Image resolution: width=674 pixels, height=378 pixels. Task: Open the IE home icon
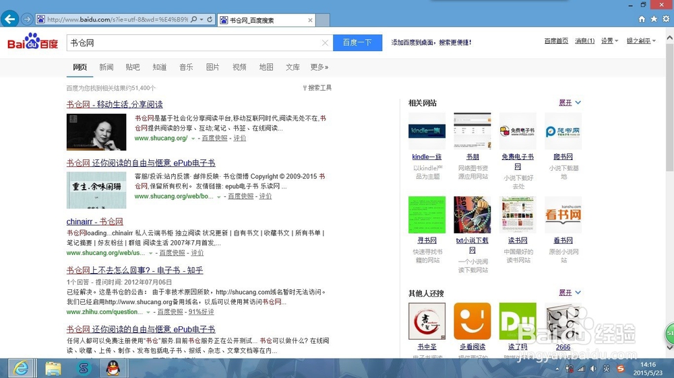(642, 19)
